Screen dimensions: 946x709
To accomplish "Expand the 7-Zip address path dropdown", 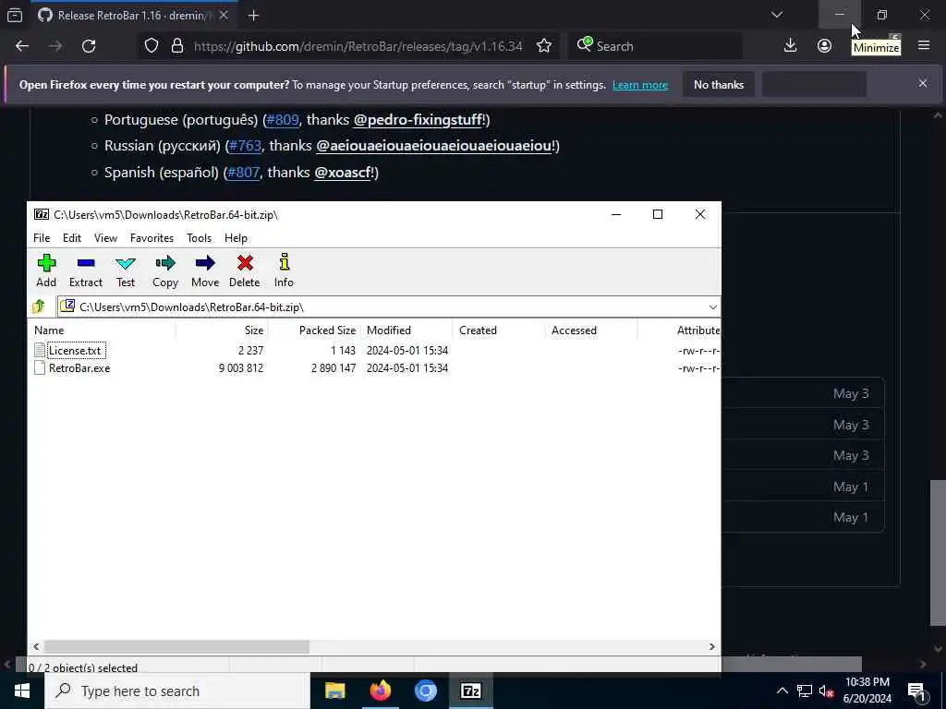I will click(712, 306).
